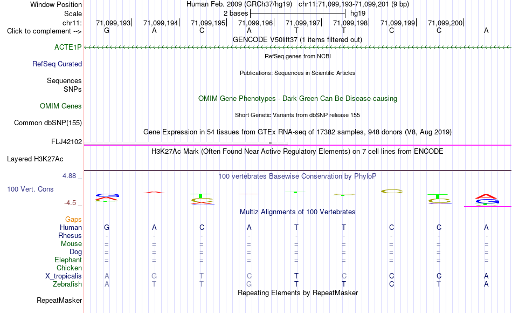Click the OMIM Gene Phenotypes track title
The width and height of the screenshot is (512, 313).
[x=298, y=98]
